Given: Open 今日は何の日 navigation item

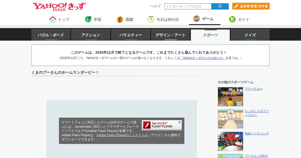Looking at the screenshot, I should (x=163, y=19).
